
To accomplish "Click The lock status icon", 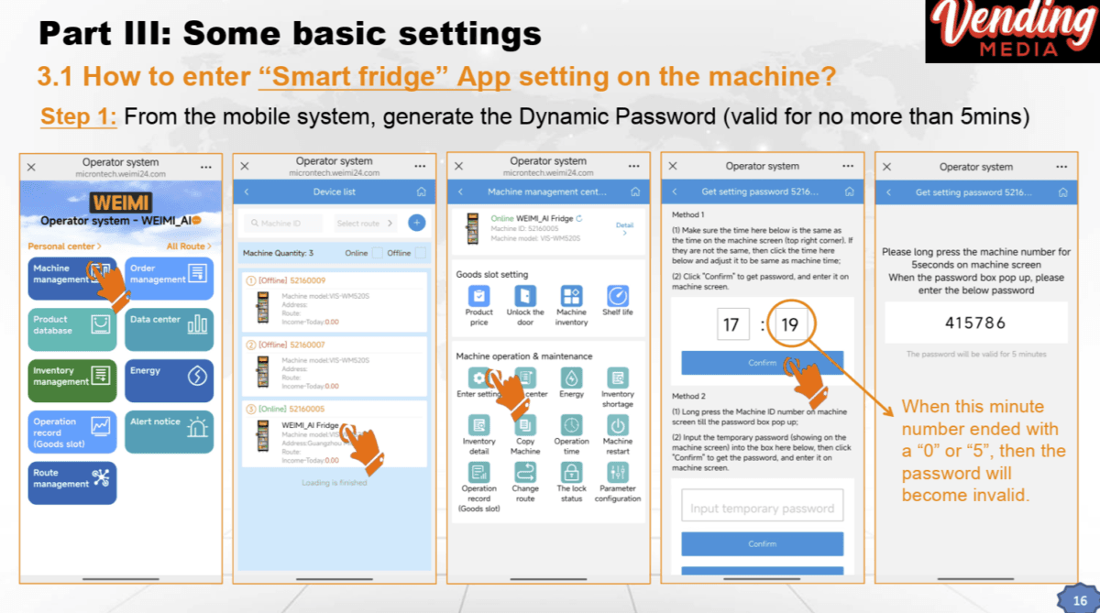I will (x=571, y=473).
